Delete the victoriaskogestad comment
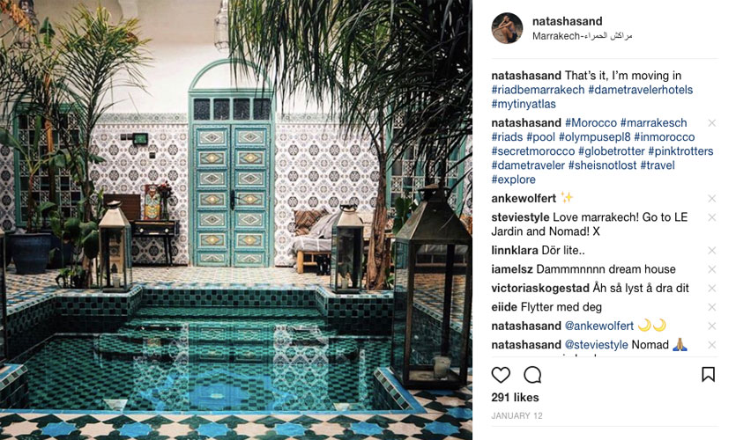The image size is (736, 440). point(712,289)
